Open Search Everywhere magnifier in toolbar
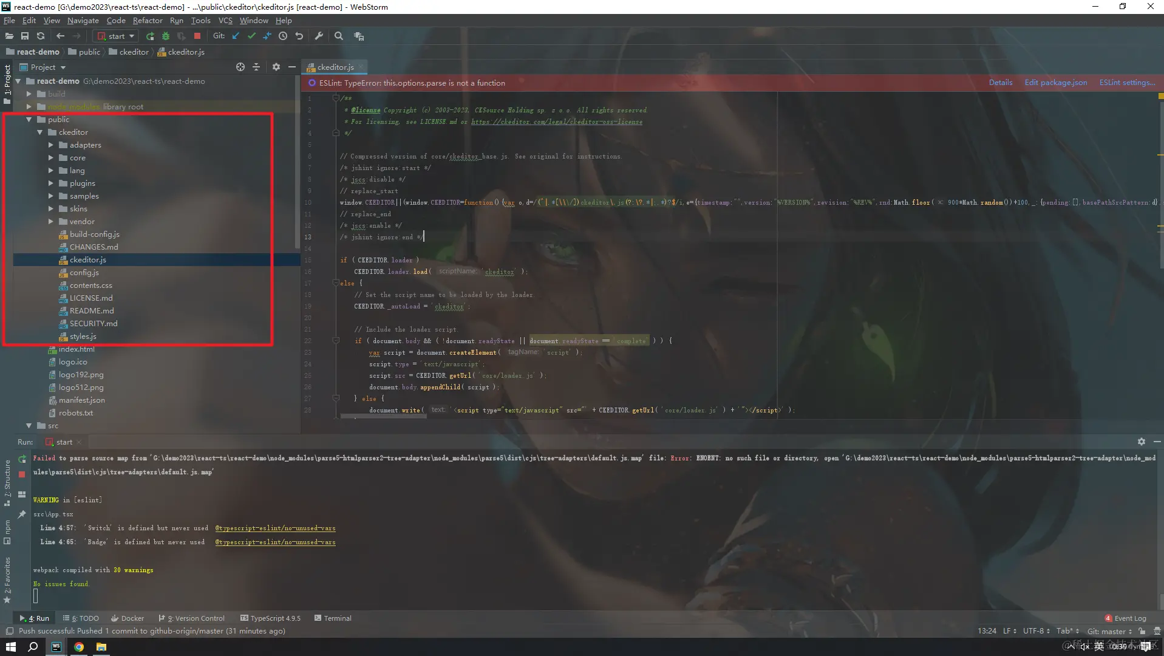This screenshot has height=656, width=1164. (x=339, y=36)
